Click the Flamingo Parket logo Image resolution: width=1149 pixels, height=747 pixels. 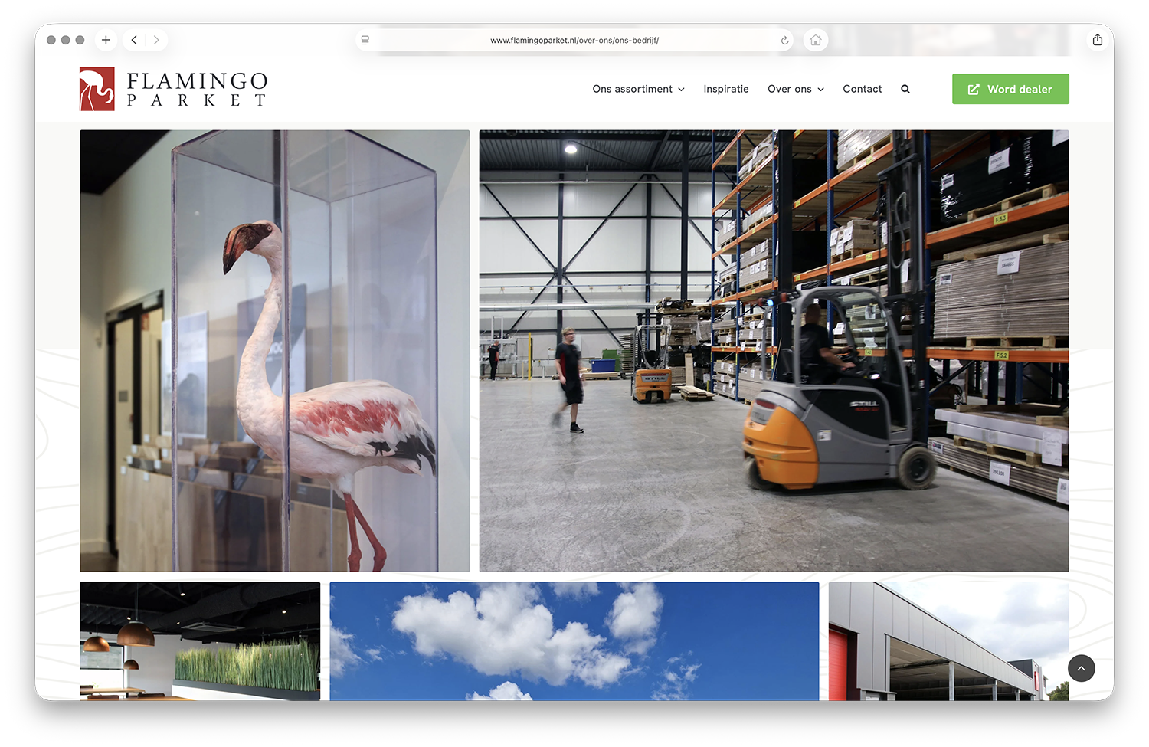174,89
